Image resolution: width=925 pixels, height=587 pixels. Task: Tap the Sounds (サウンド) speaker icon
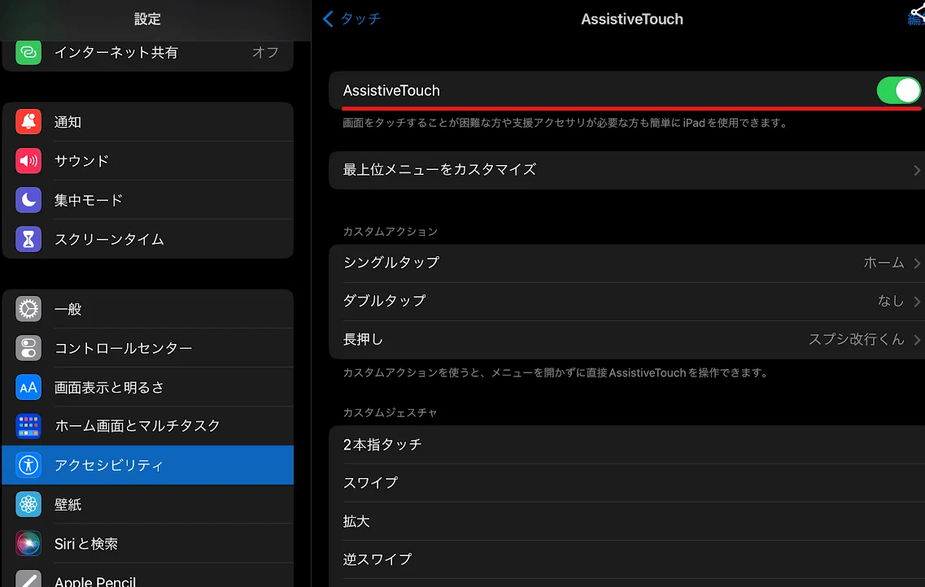[x=28, y=161]
